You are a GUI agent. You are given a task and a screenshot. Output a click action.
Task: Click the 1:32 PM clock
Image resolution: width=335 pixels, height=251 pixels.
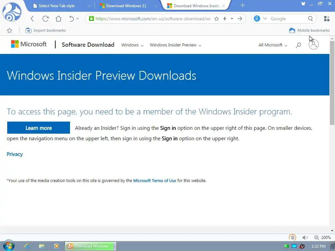coord(319,246)
